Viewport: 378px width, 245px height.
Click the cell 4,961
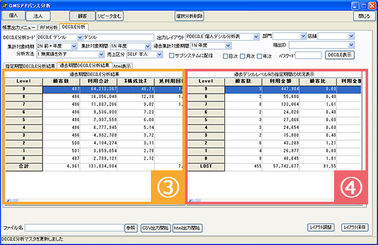[x=61, y=166]
